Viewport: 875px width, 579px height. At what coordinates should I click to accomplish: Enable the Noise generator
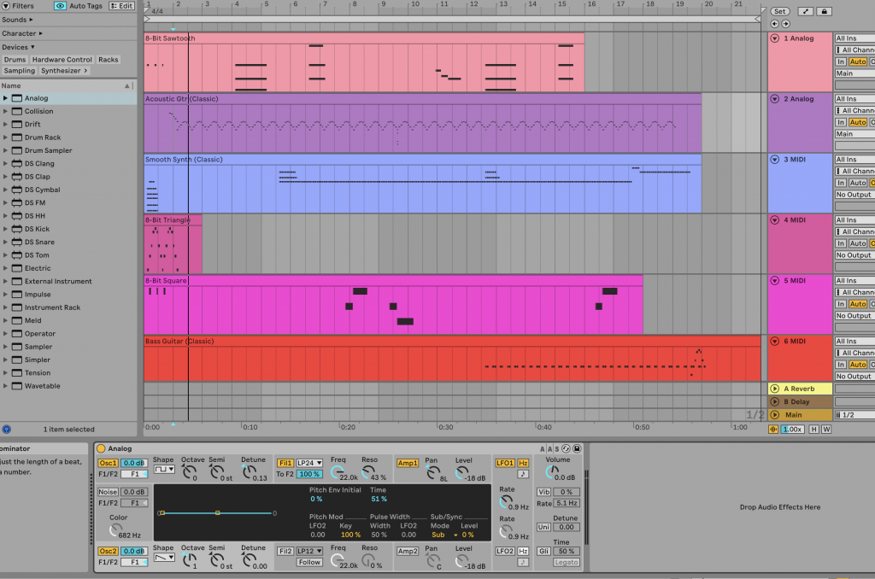(x=108, y=492)
